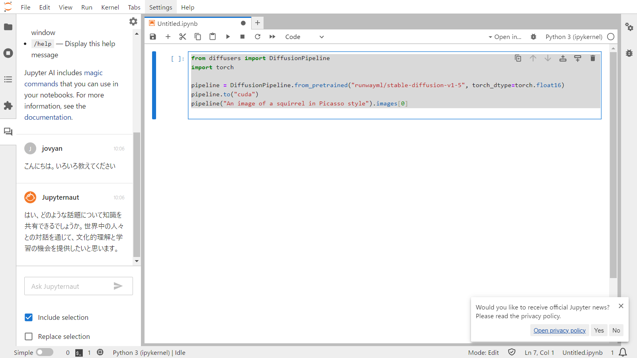
Task: Save the notebook with the disk icon
Action: click(153, 37)
